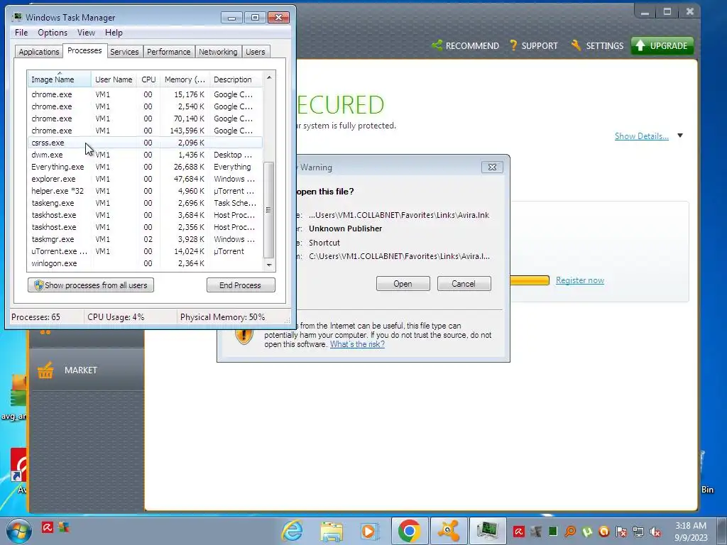Launch Internet Explorer from the taskbar
This screenshot has height=545, width=727.
pos(293,531)
